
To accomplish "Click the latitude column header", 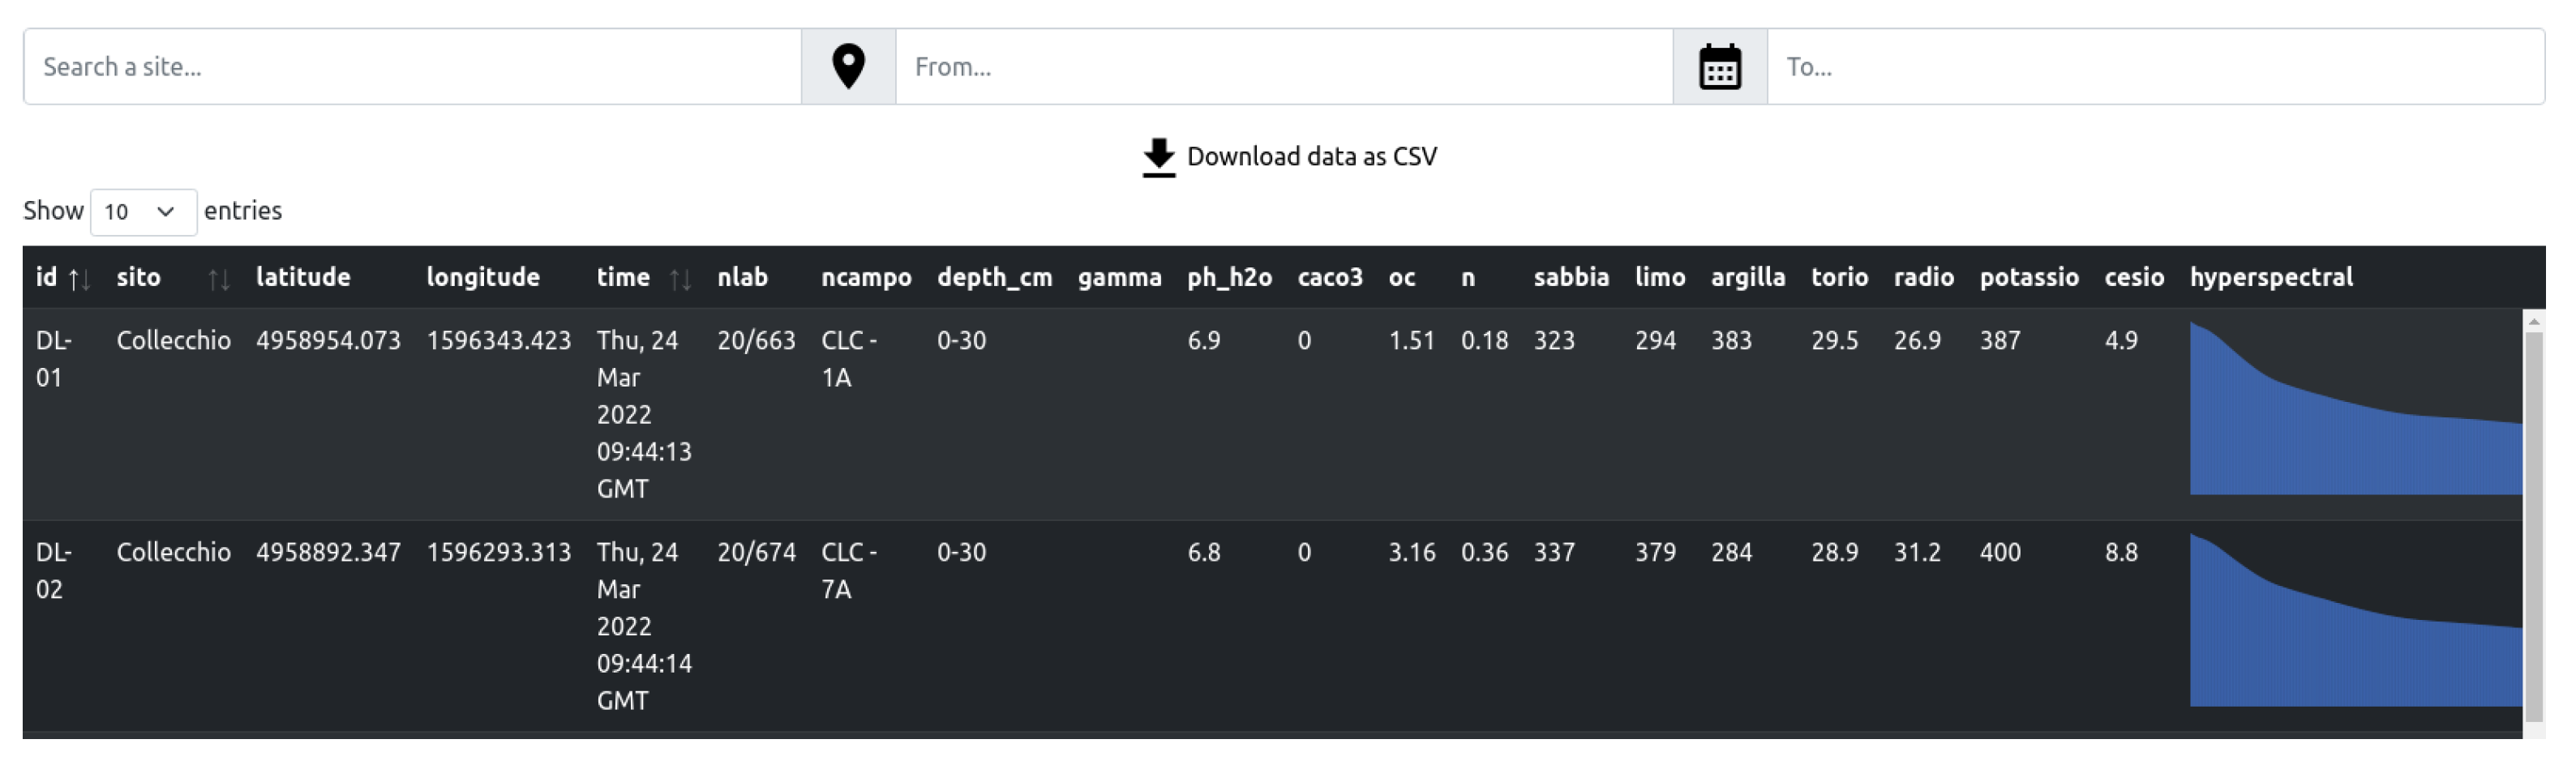I will [303, 277].
